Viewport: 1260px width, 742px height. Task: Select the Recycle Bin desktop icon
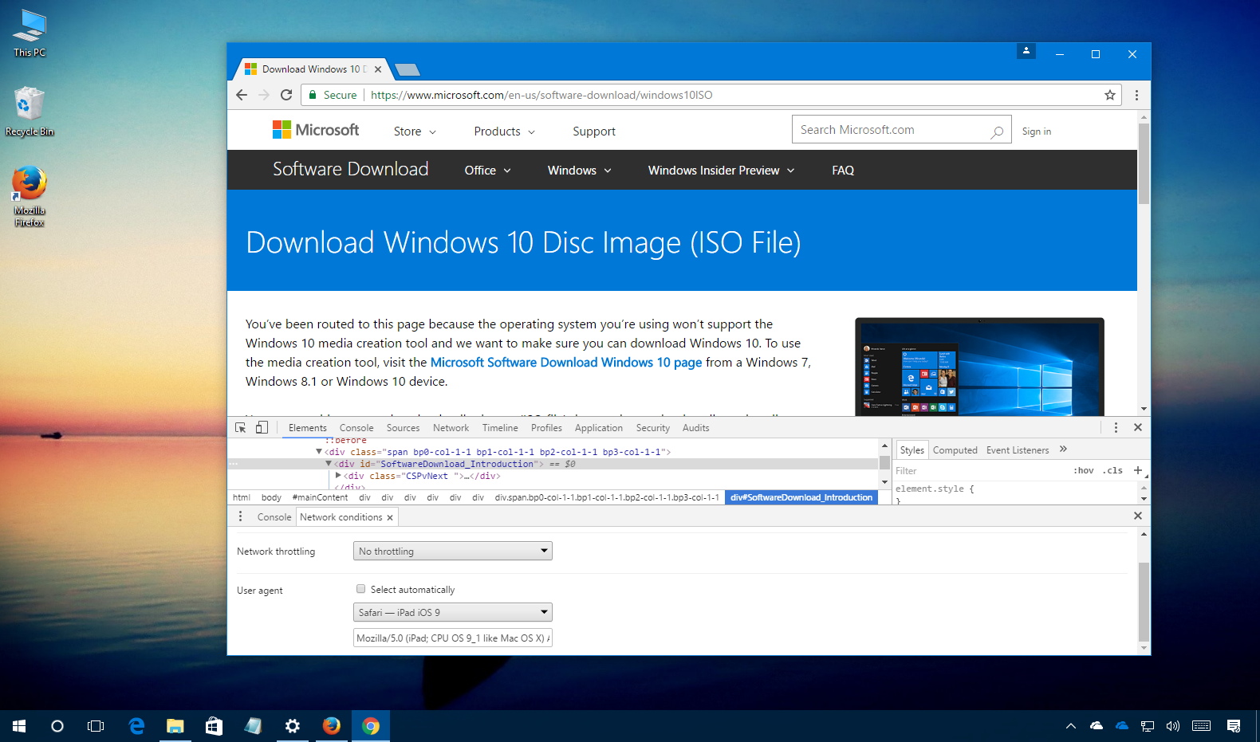[x=30, y=112]
